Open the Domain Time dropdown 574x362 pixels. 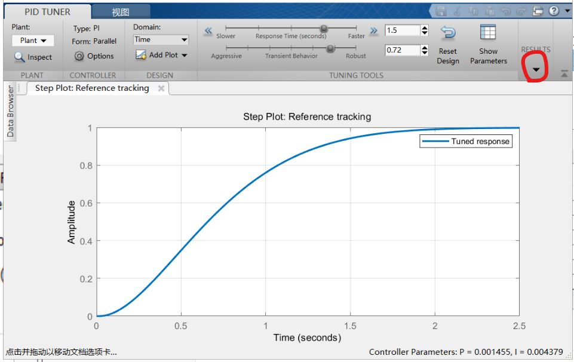pos(161,39)
